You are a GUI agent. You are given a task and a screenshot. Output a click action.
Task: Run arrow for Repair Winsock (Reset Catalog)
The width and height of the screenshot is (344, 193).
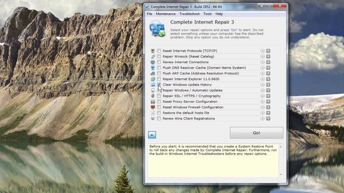(268, 56)
